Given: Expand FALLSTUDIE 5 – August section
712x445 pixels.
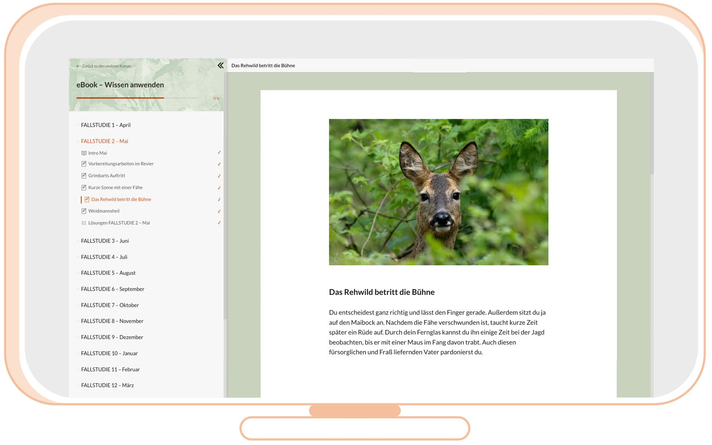Looking at the screenshot, I should [x=108, y=273].
